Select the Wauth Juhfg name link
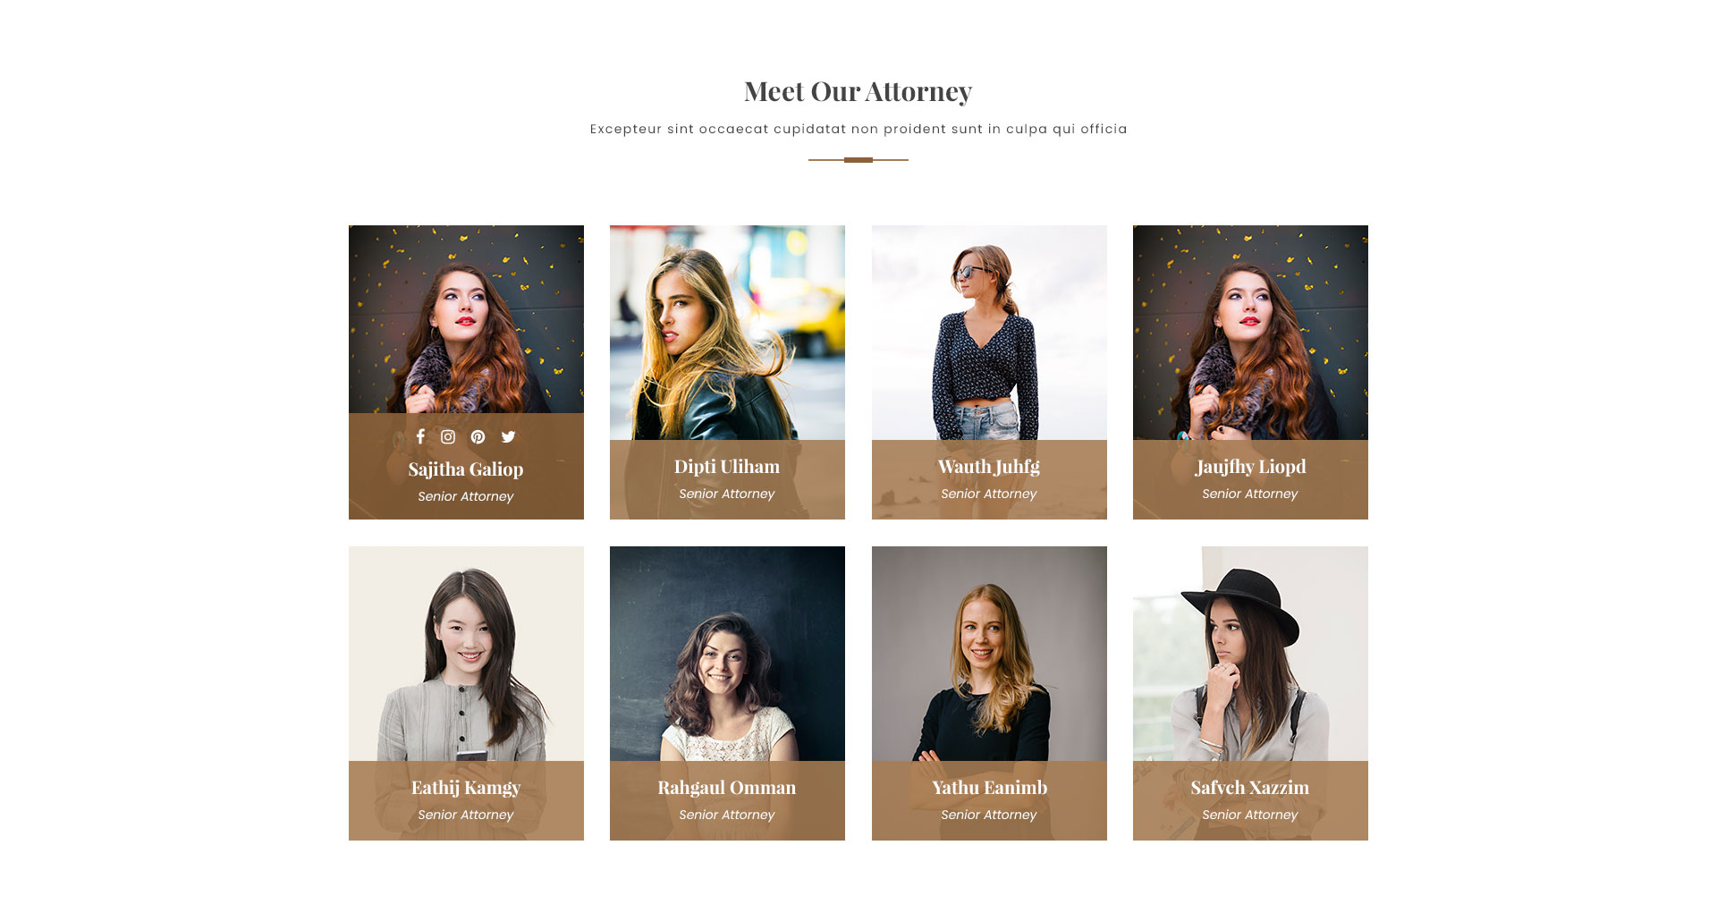This screenshot has width=1717, height=921. pos(989,467)
